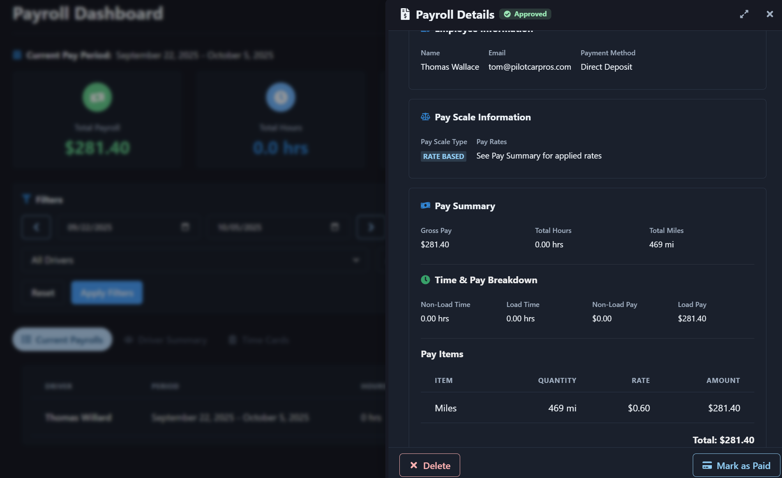Click the Approved status badge

[x=525, y=14]
